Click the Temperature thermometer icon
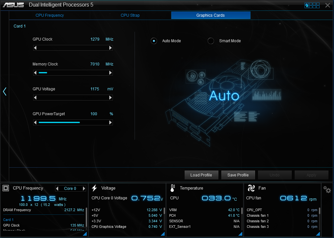This screenshot has width=334, height=238. click(173, 188)
